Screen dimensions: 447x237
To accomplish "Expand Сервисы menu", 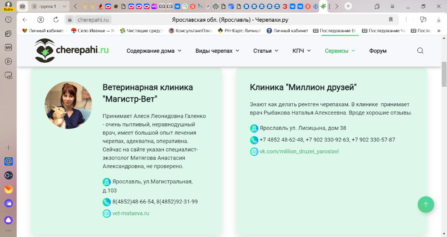I will click(x=340, y=51).
